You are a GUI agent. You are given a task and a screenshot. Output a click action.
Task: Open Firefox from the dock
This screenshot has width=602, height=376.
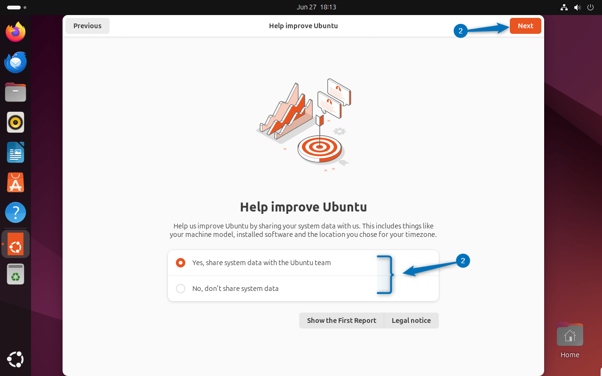tap(15, 32)
